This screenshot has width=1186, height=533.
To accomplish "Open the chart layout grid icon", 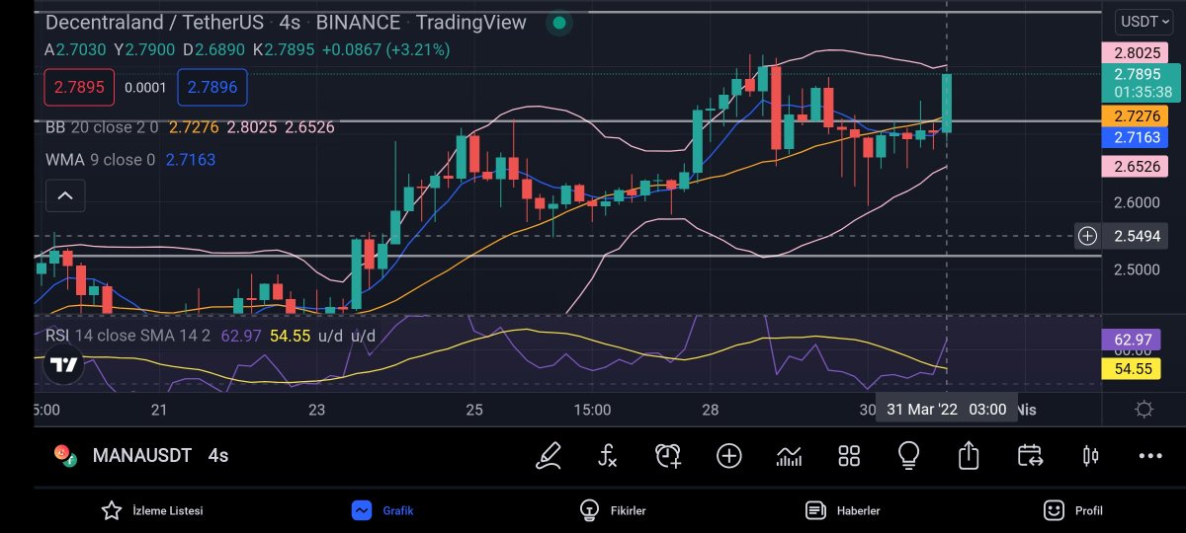I will [x=849, y=455].
